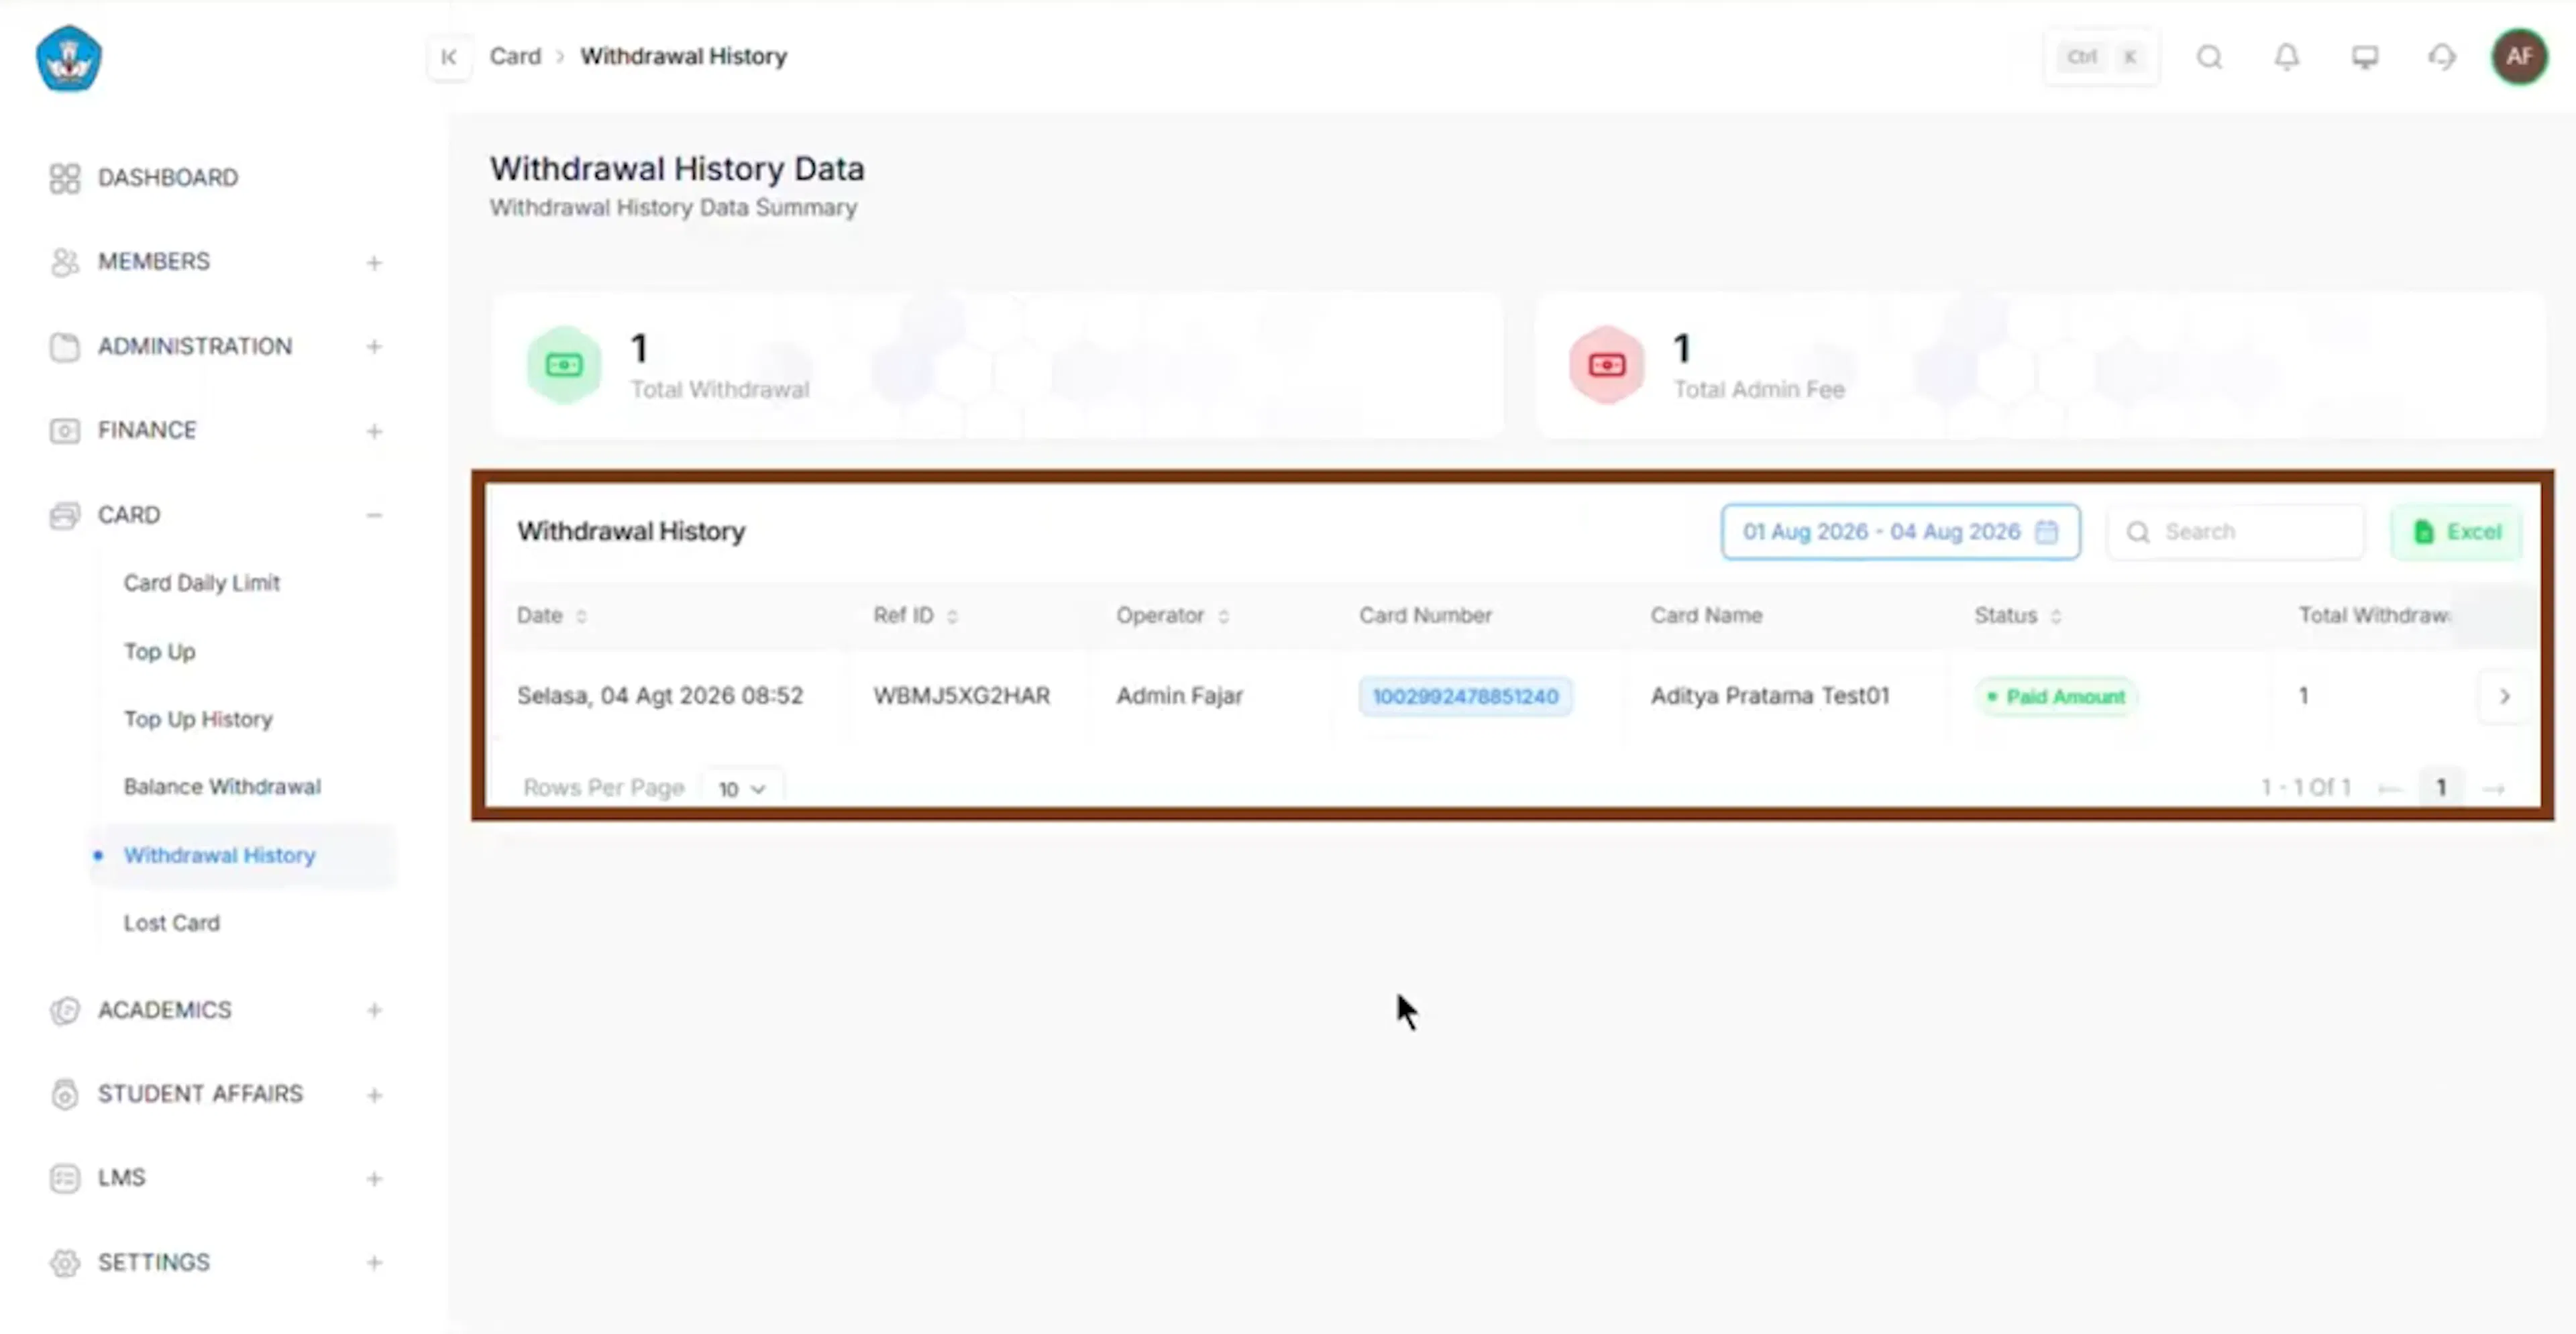Click the monitor display icon
Viewport: 2576px width, 1334px height.
[2364, 57]
